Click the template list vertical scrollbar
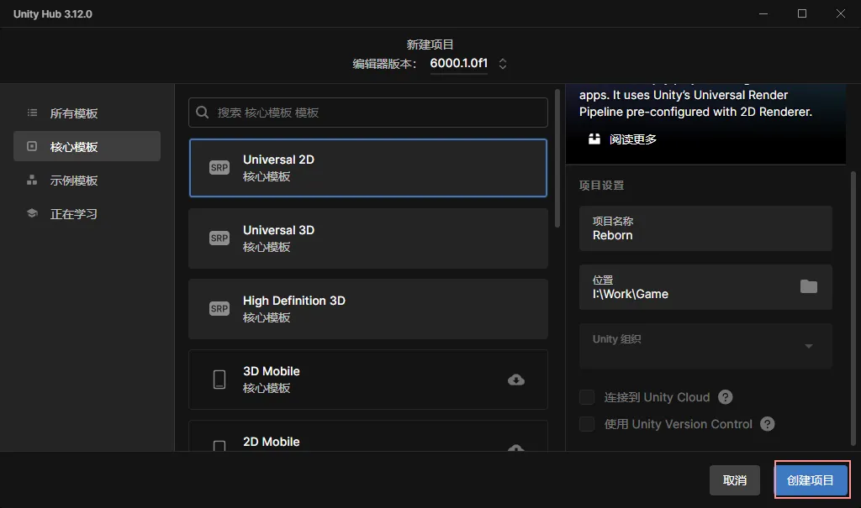Viewport: 861px width, 508px height. (x=557, y=160)
